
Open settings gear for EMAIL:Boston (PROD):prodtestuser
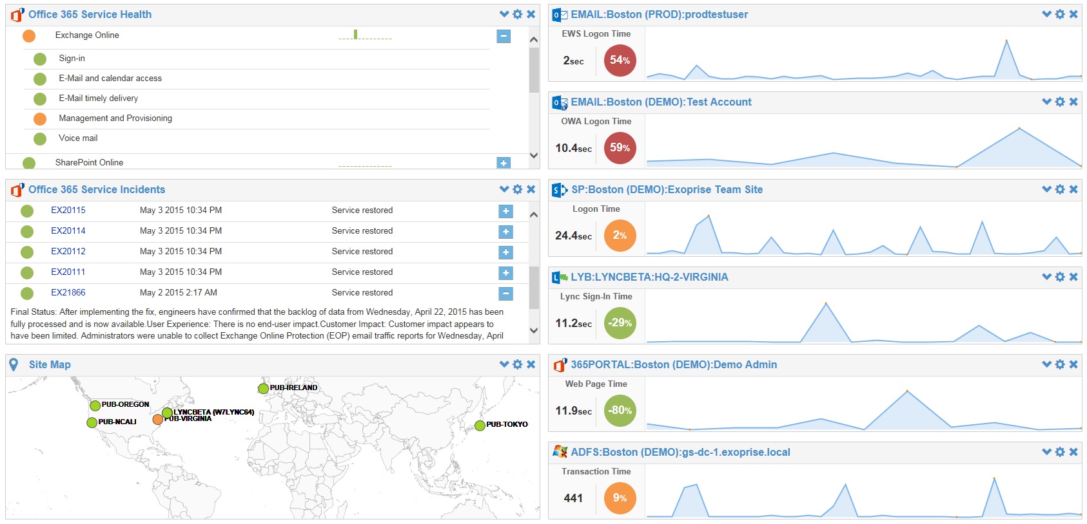(1060, 14)
